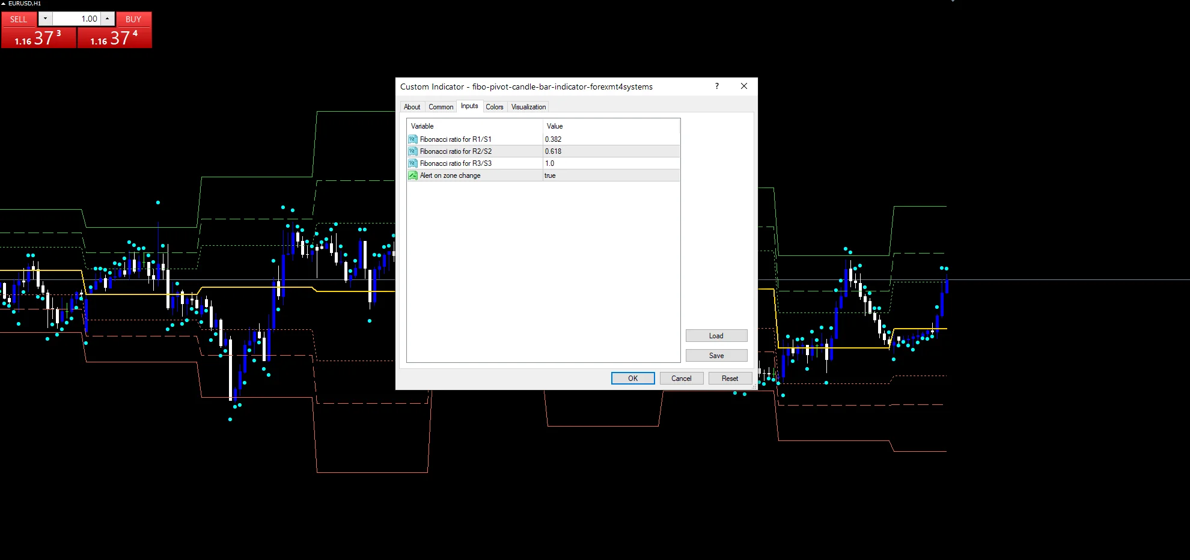Select the Alert on zone change boolean icon
This screenshot has height=560, width=1190.
coord(413,175)
